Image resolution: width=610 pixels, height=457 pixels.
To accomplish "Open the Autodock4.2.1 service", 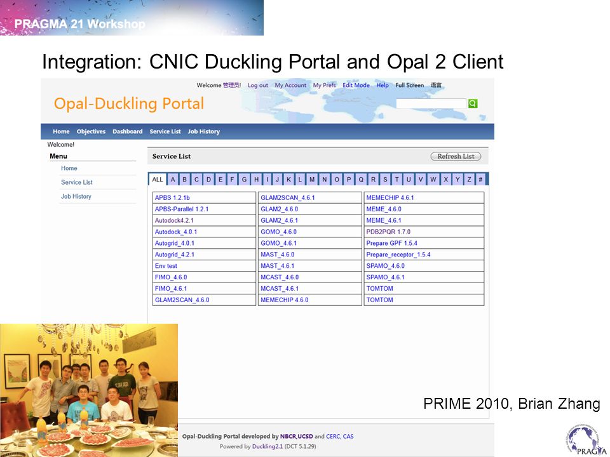I will pyautogui.click(x=174, y=220).
